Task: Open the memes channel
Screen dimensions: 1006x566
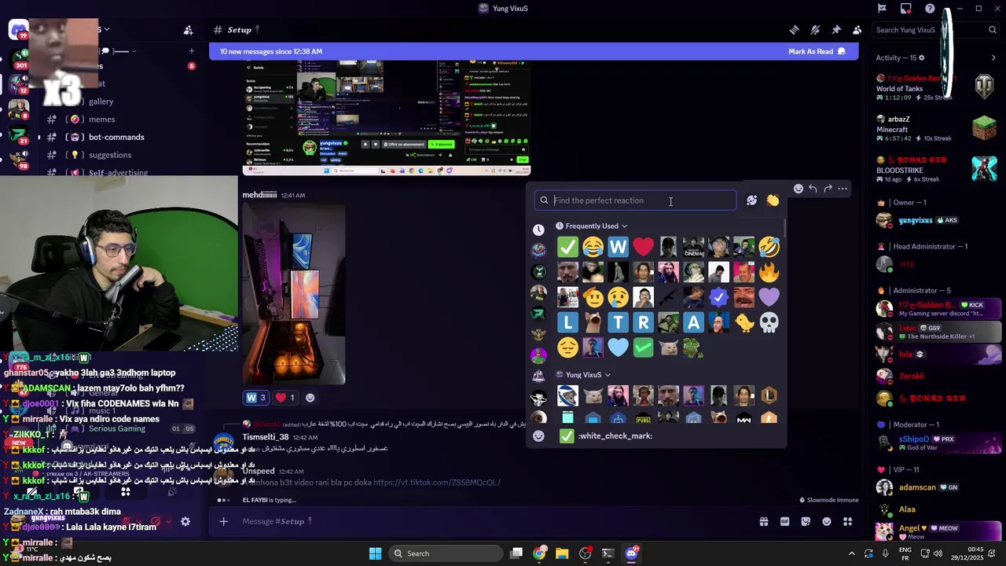Action: click(x=101, y=119)
